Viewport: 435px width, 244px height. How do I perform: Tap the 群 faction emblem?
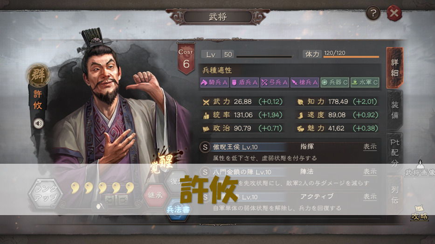tap(38, 75)
